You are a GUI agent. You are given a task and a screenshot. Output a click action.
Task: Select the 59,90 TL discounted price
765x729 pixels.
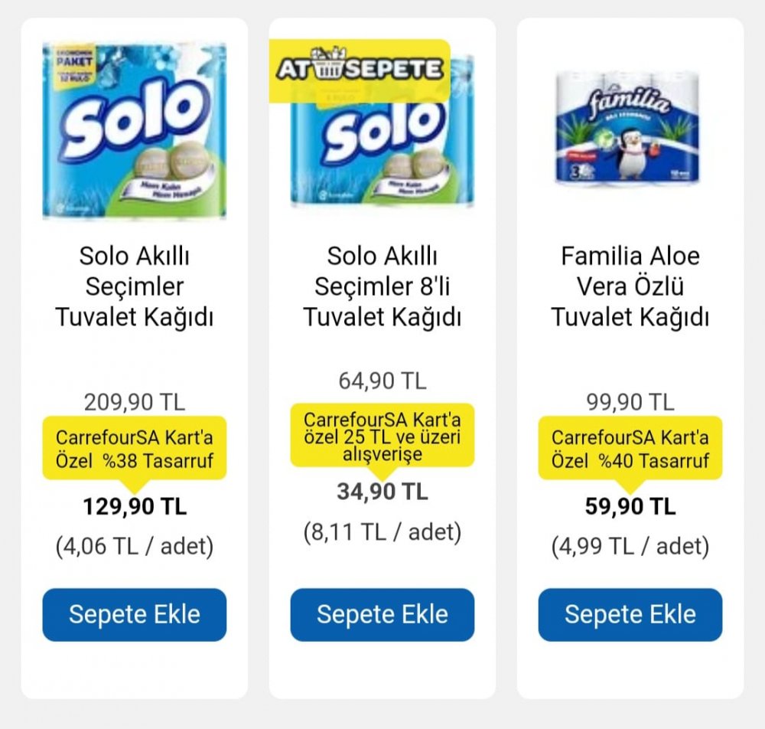[x=630, y=506]
